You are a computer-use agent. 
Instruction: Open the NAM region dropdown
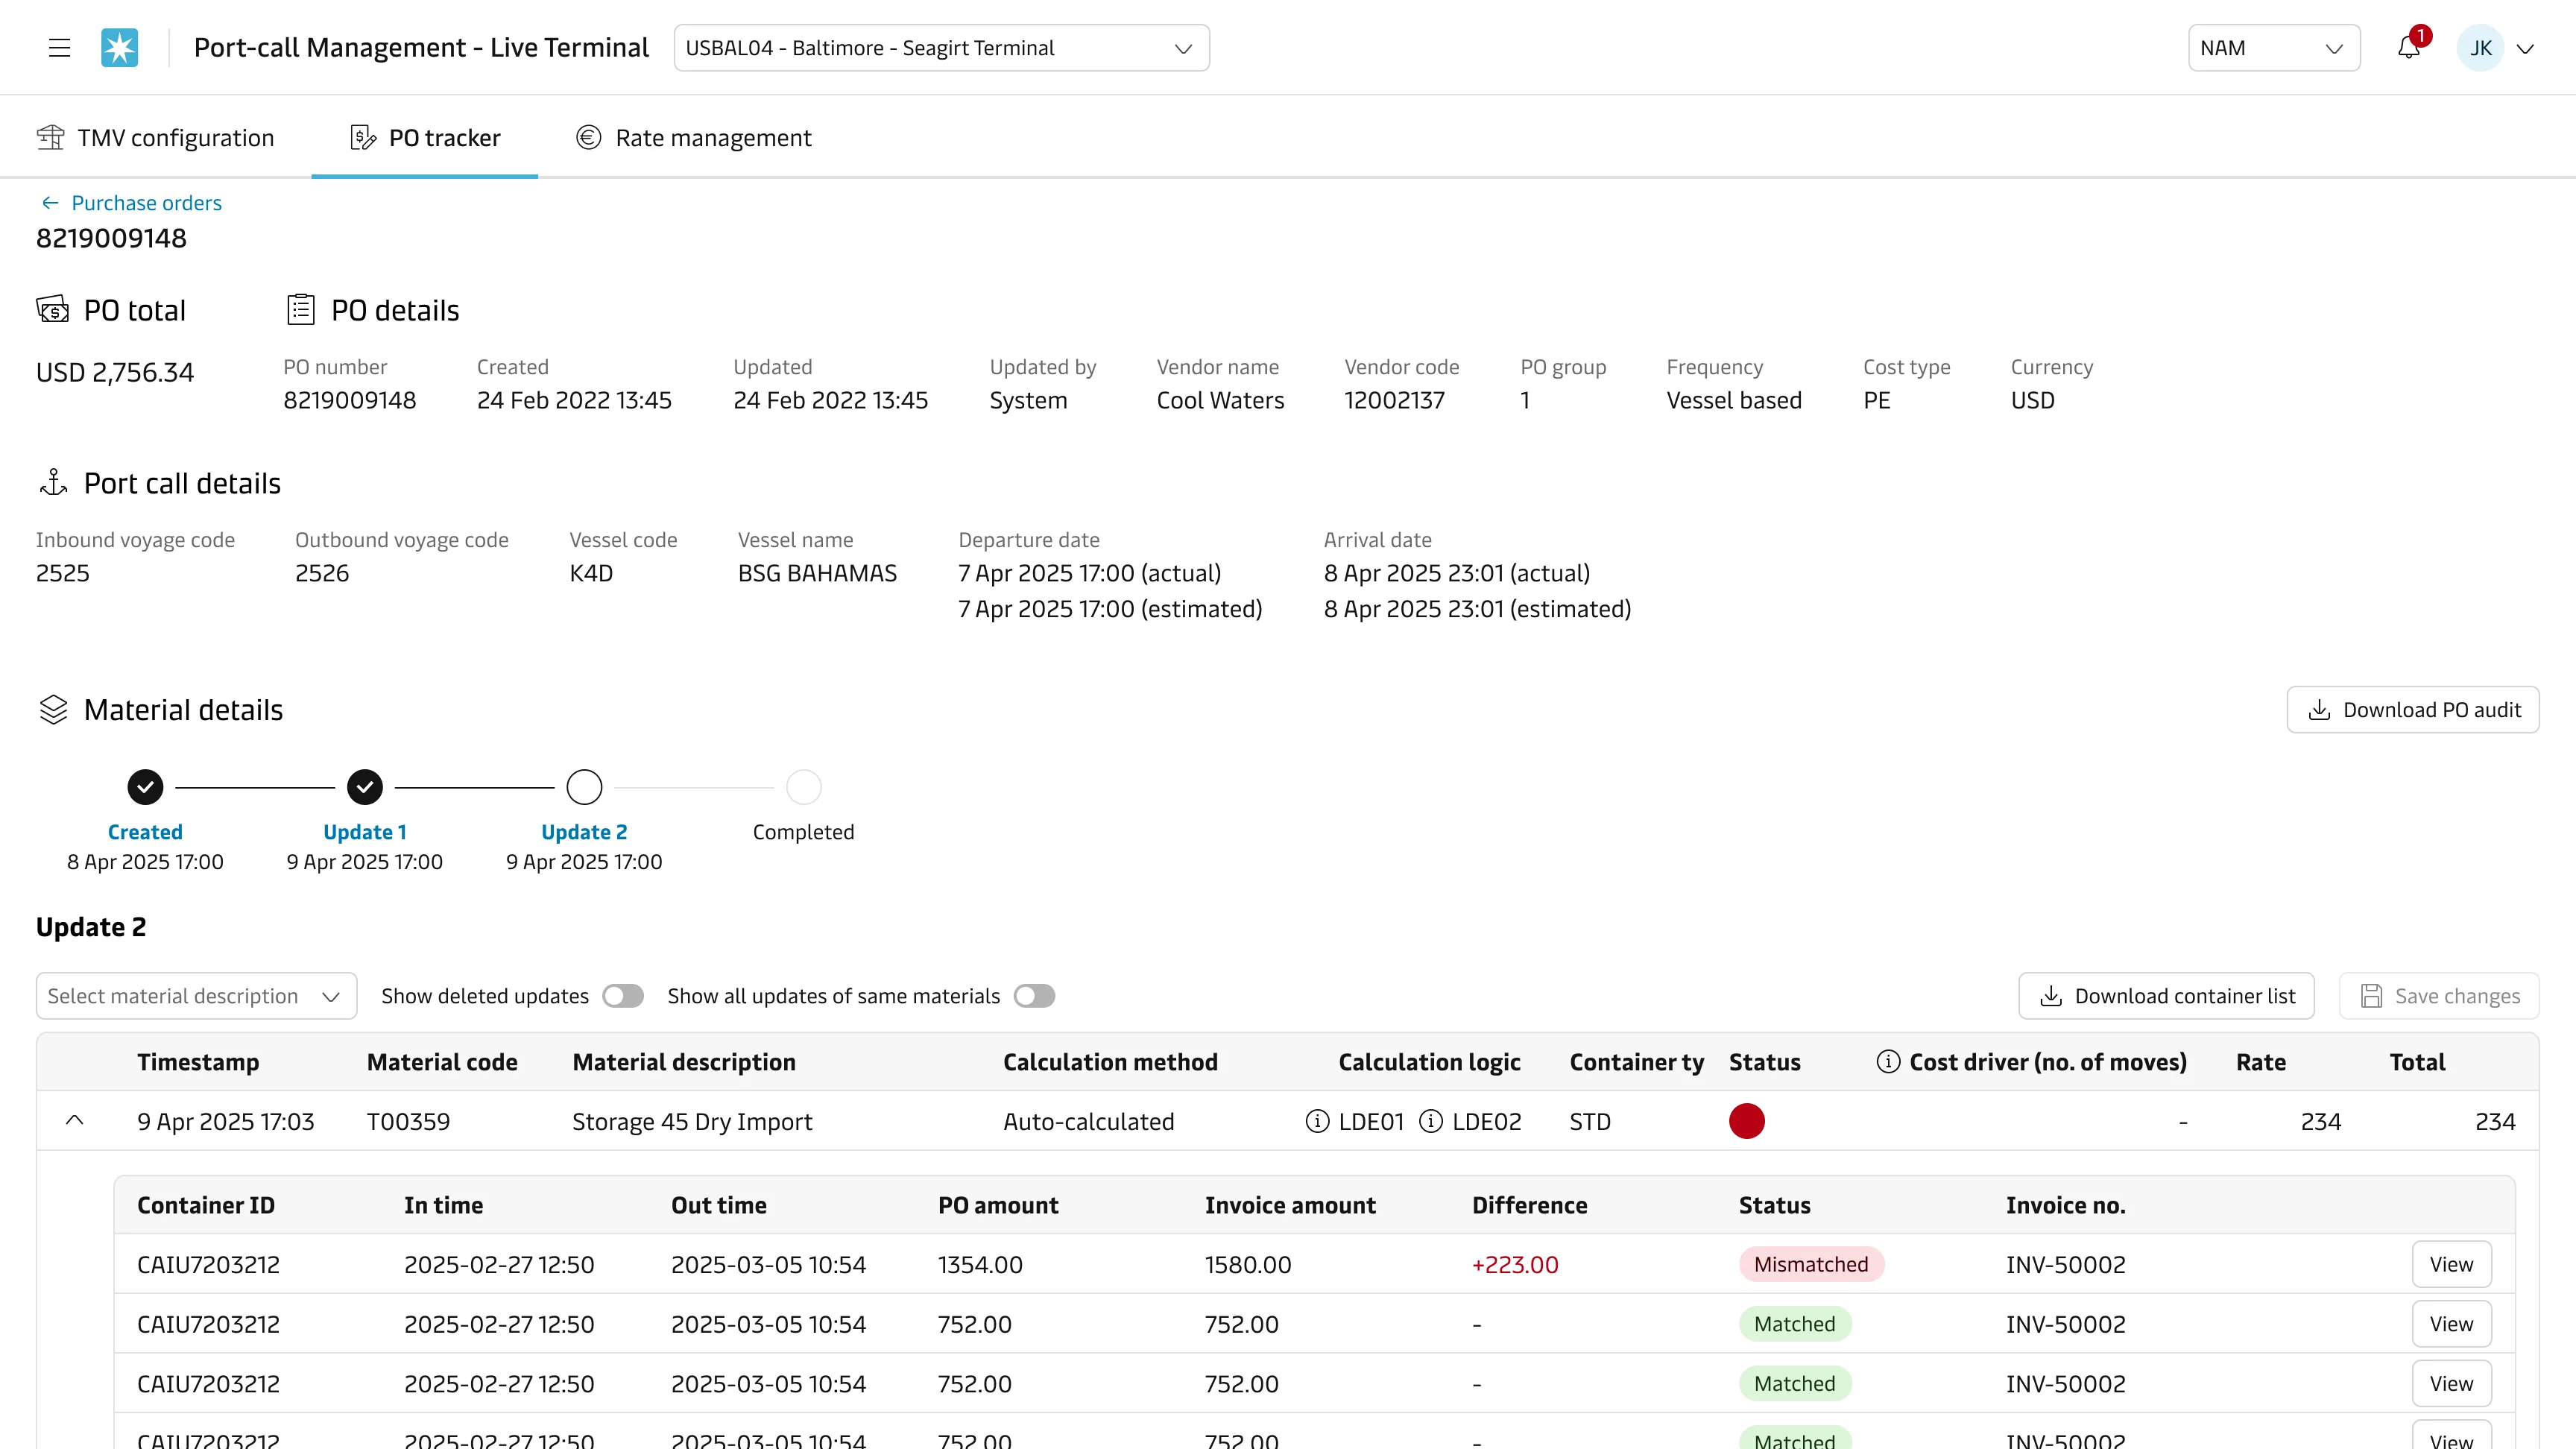pyautogui.click(x=2274, y=48)
